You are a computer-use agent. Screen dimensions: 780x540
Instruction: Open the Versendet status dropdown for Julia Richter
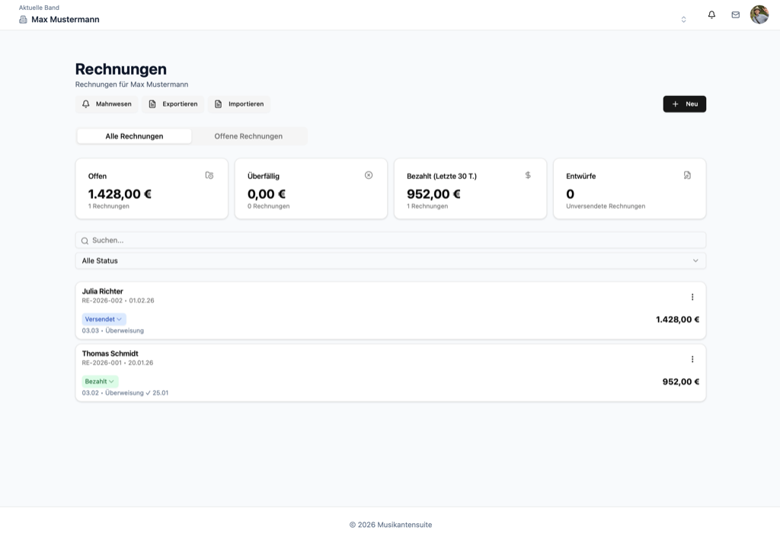pos(104,319)
